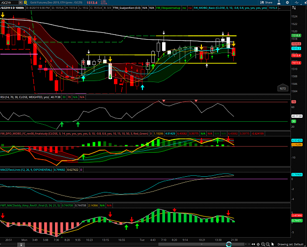Click the MACDTwoLines header value 0.799682
This screenshot has width=307, height=247.
(x=59, y=170)
